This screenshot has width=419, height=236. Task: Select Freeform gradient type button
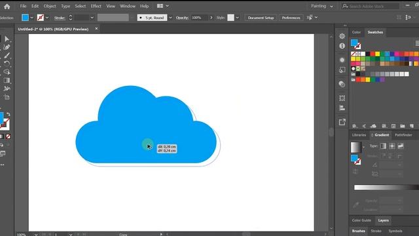click(400, 146)
